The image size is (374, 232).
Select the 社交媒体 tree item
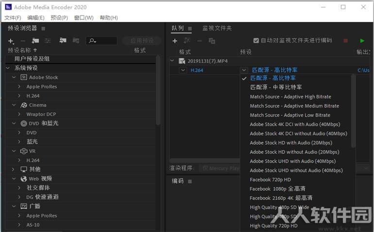(38, 188)
